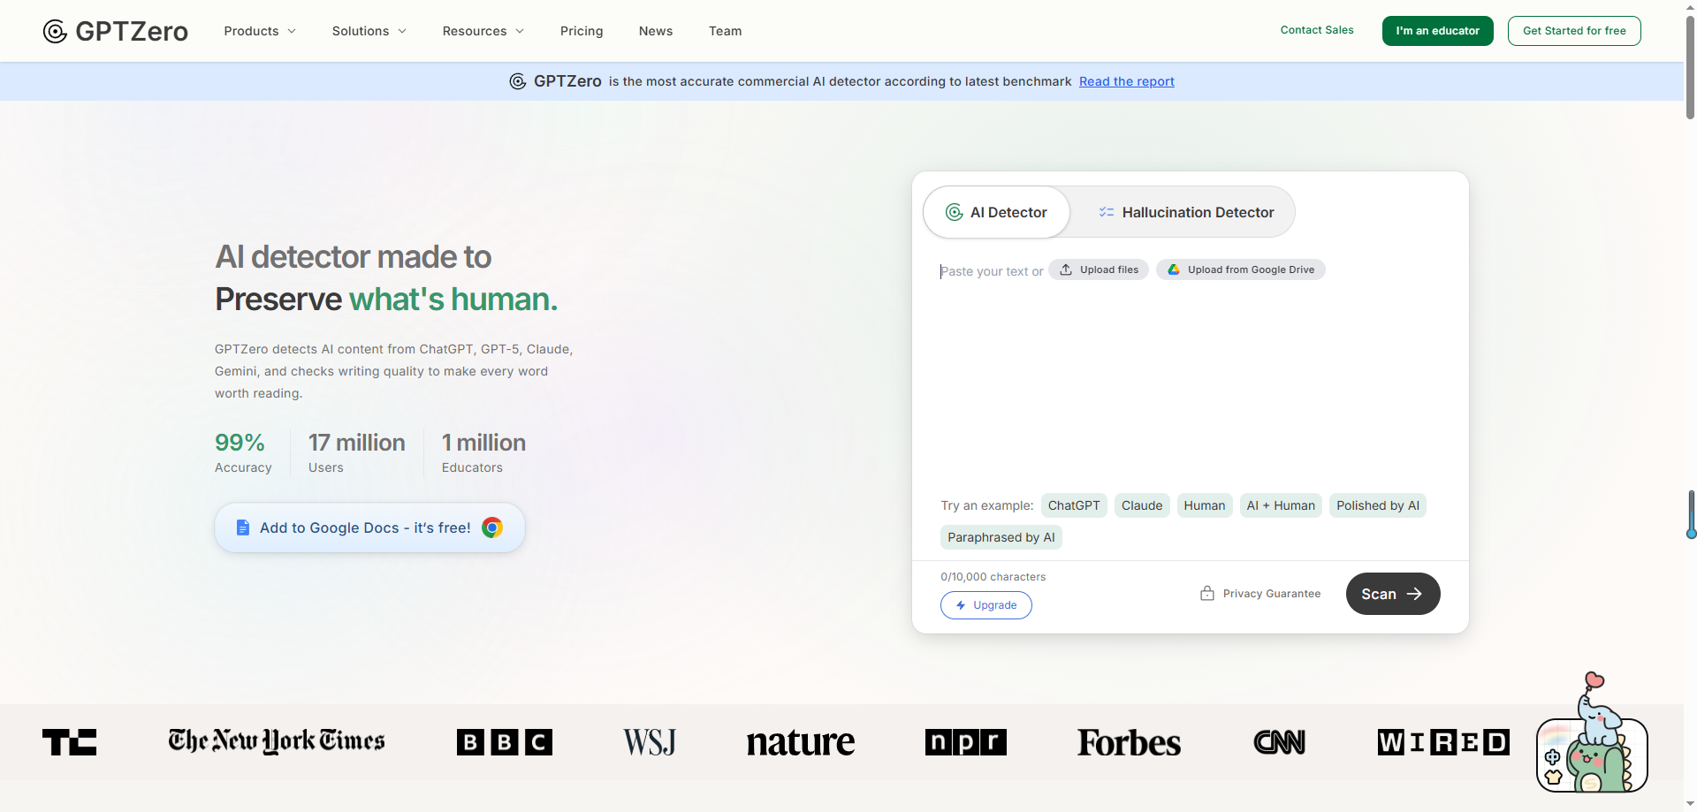The image size is (1697, 812).
Task: Click the Upgrade button
Action: [x=986, y=605]
